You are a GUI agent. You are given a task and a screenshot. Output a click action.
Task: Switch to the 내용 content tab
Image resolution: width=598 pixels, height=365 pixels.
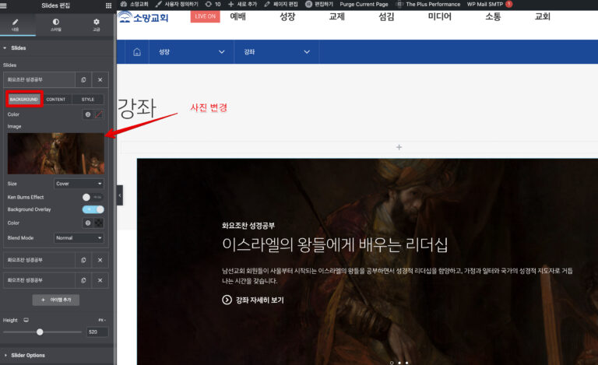[x=16, y=25]
